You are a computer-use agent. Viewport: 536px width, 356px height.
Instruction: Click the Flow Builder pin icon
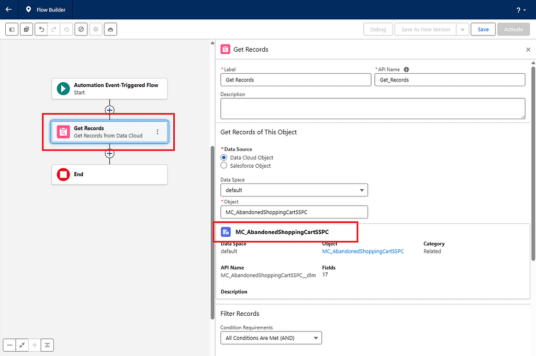[x=28, y=9]
